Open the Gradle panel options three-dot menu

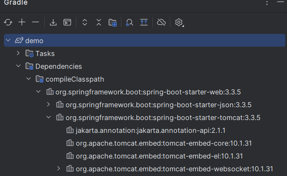(x=267, y=3)
